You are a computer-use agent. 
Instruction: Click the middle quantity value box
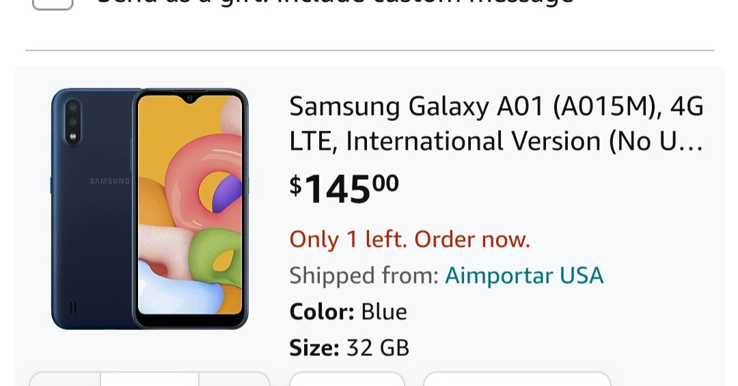click(x=149, y=379)
